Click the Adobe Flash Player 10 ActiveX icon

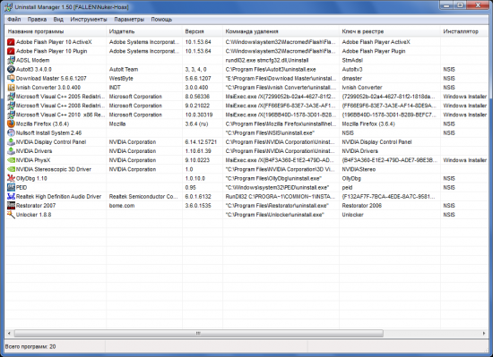point(11,42)
